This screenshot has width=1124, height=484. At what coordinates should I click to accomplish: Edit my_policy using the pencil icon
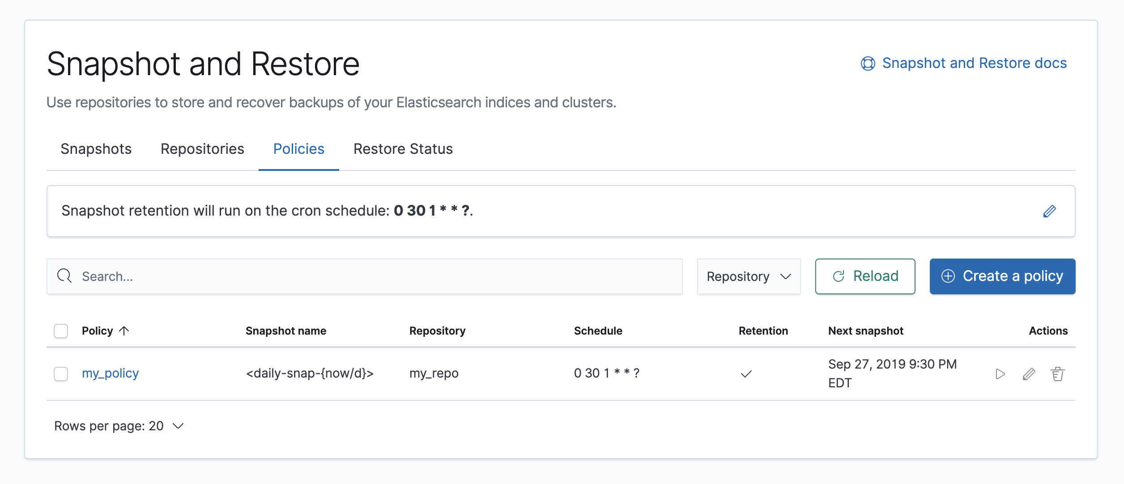tap(1029, 374)
